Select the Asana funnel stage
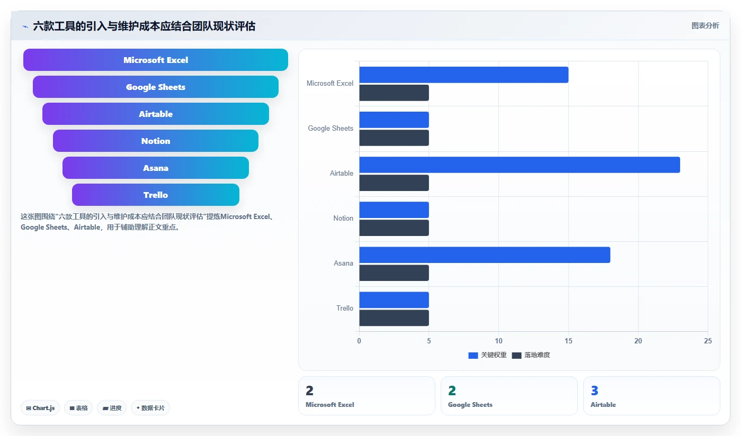Screen dimensions: 741x436 pyautogui.click(x=156, y=168)
